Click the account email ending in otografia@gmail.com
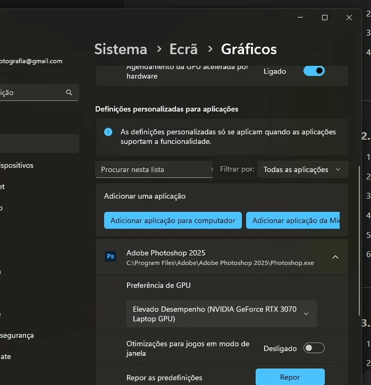The height and width of the screenshot is (385, 371). 31,61
